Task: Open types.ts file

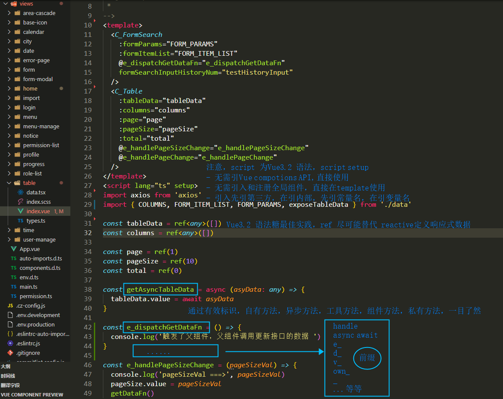Action: click(36, 221)
